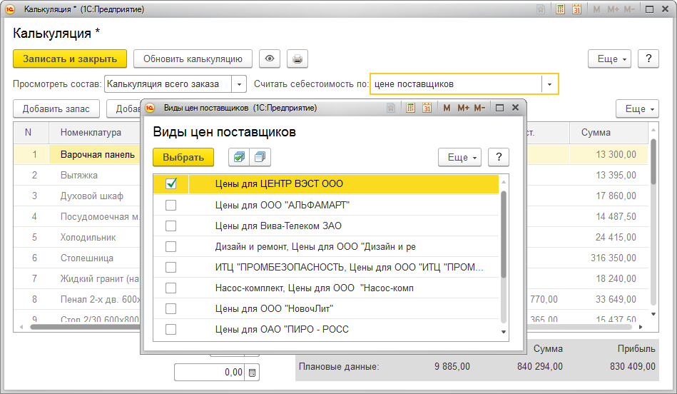Screen dimensions: 677x394
Task: Check Цены для ОАО "ПИРО - РОСС" checkbox
Action: click(x=171, y=329)
